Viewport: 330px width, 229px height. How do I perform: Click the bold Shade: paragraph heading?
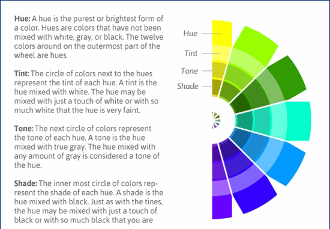click(x=26, y=183)
